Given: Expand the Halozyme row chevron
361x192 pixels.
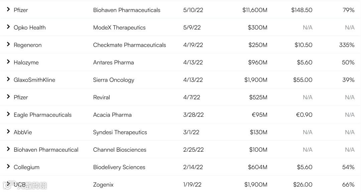Looking at the screenshot, I should [8, 62].
